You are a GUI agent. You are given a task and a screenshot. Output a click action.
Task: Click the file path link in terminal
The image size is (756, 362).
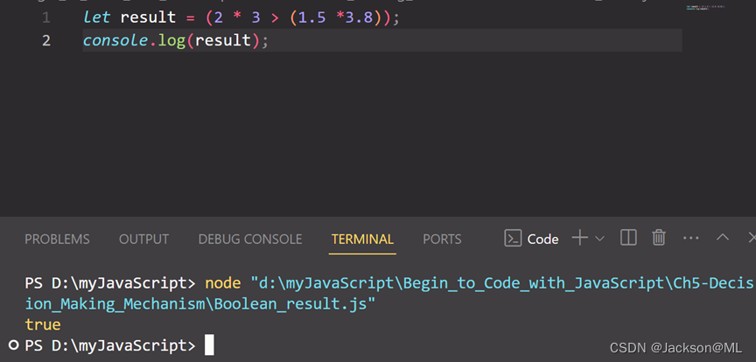pyautogui.click(x=437, y=283)
